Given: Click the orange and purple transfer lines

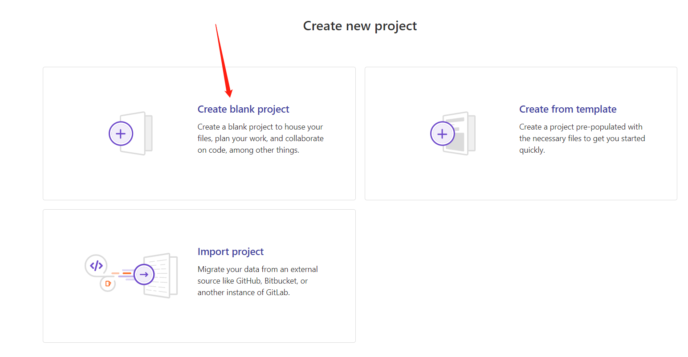Looking at the screenshot, I should (x=123, y=274).
